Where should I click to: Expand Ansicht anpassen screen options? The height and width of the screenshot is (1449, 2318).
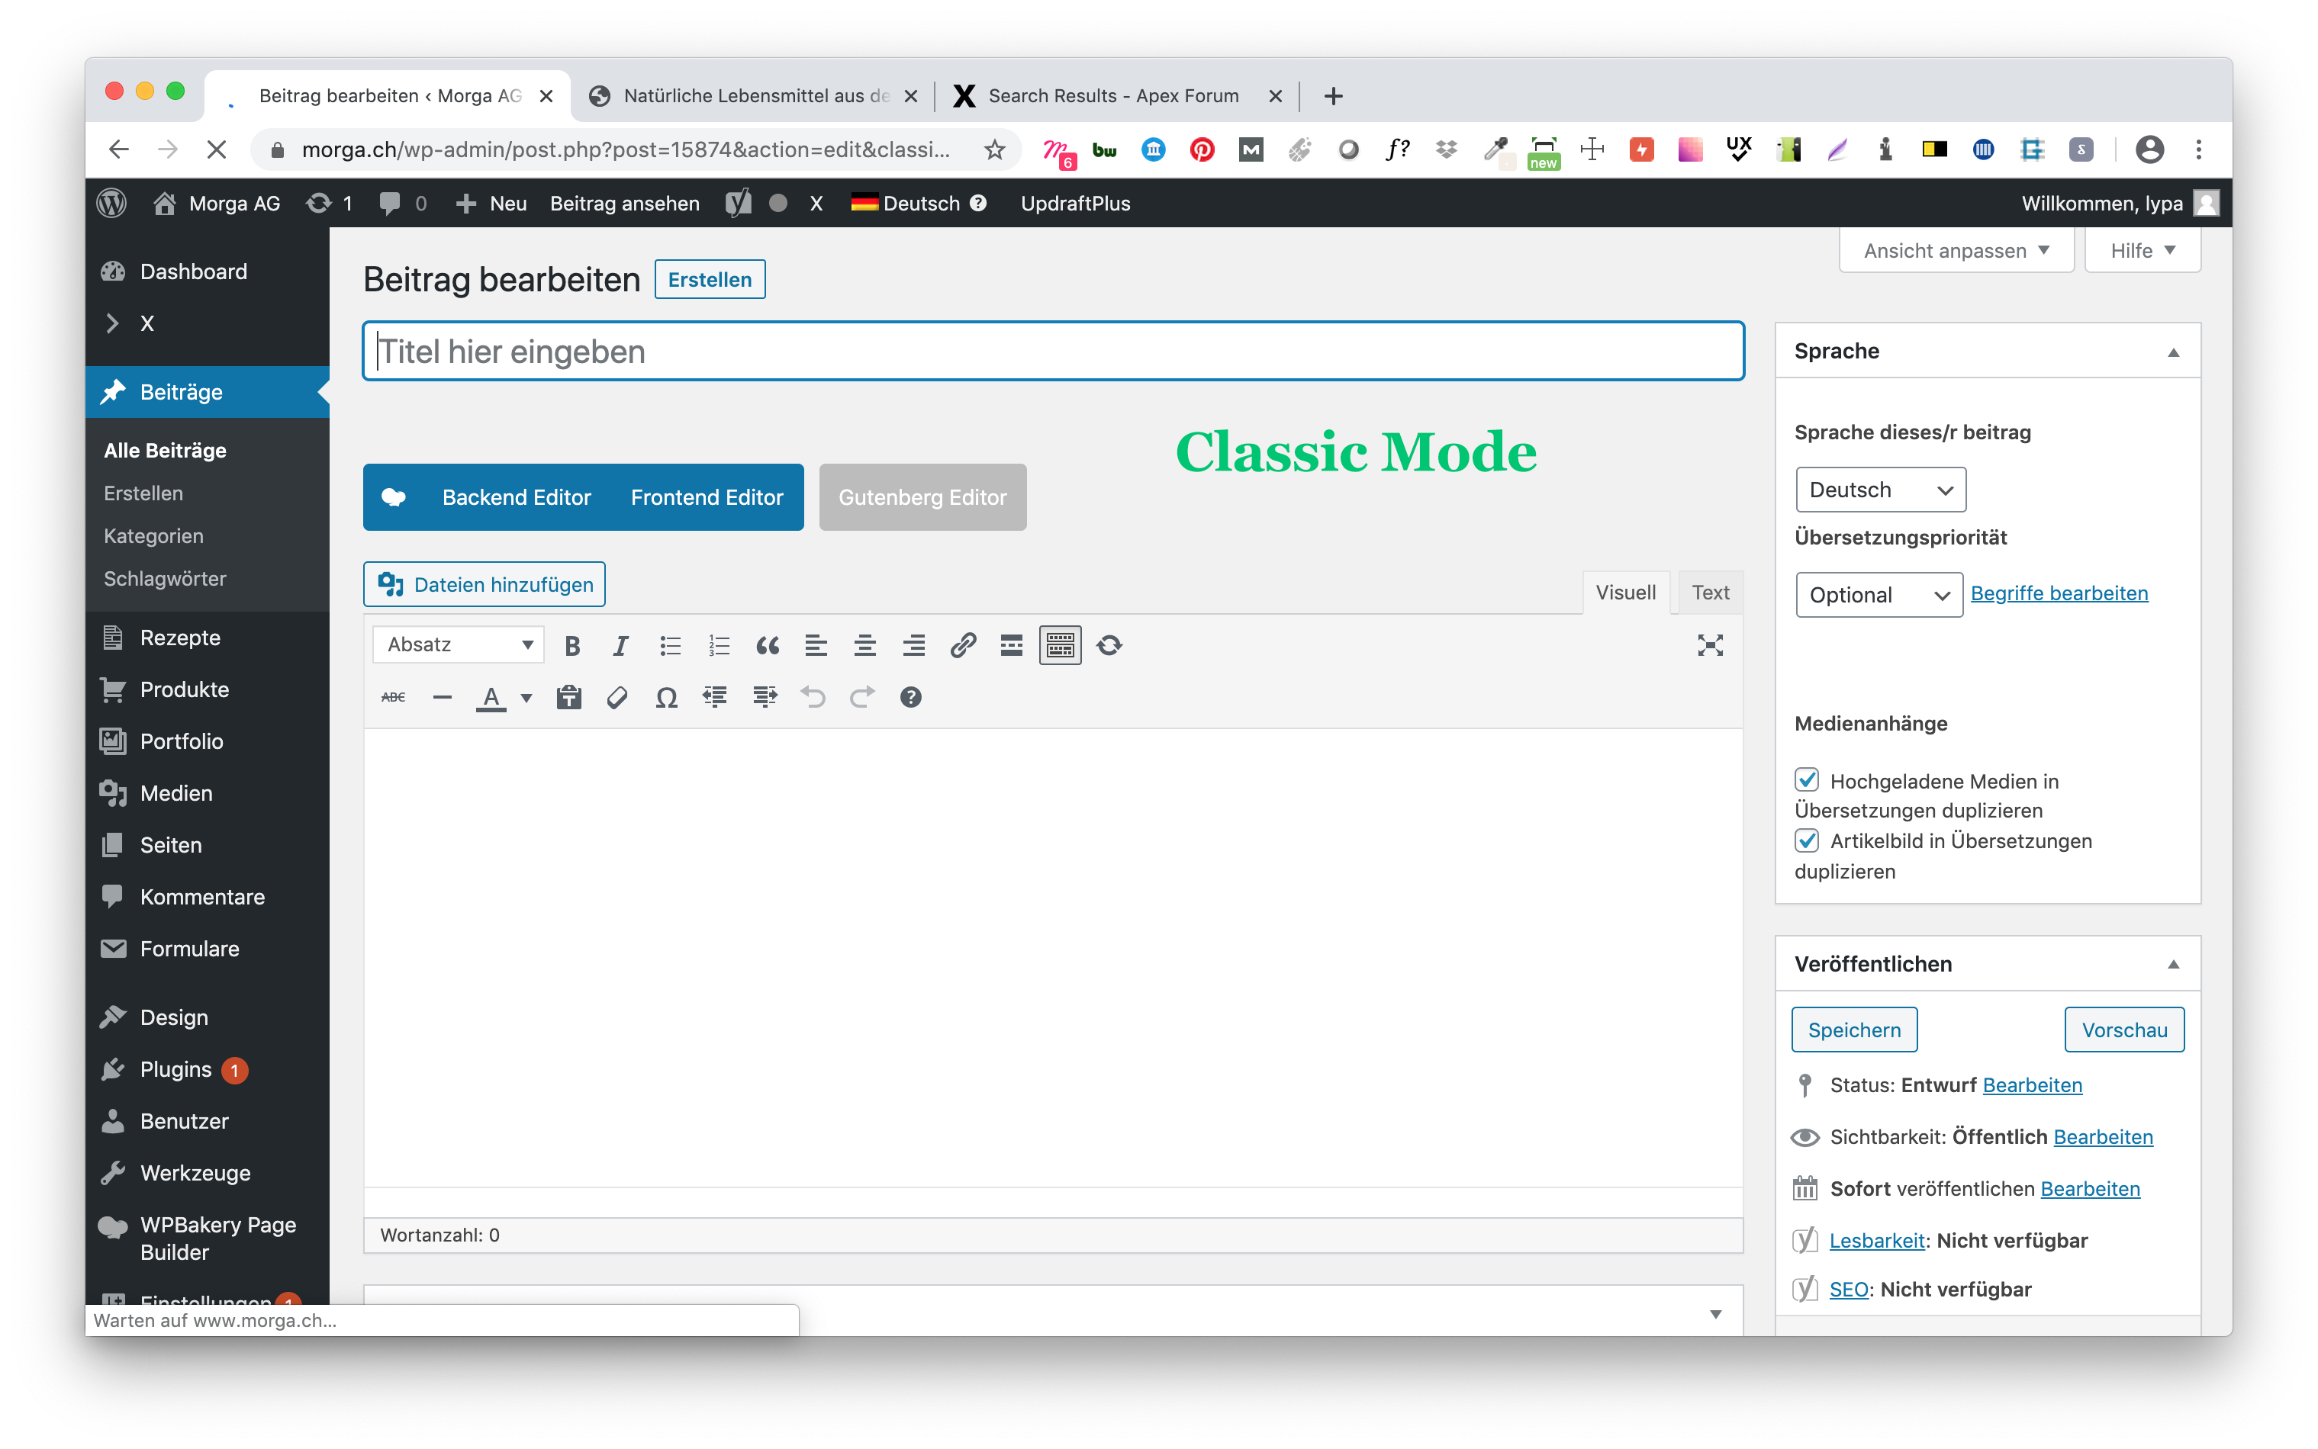(1956, 251)
